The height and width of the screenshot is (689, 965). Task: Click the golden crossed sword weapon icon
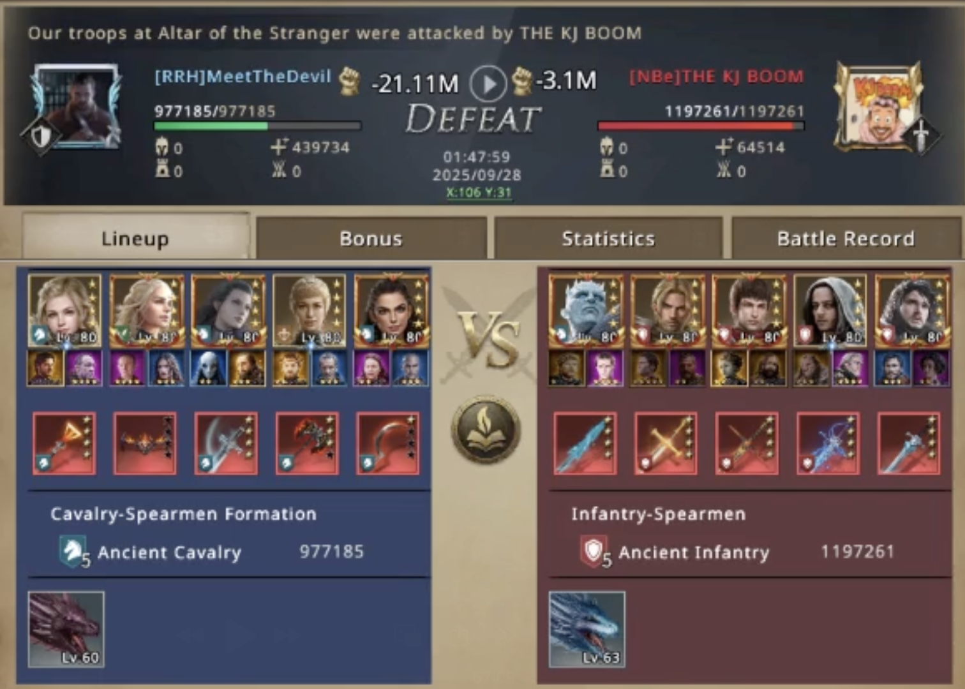(x=666, y=443)
